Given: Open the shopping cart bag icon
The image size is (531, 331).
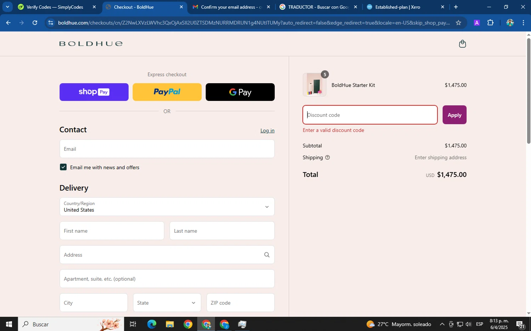Looking at the screenshot, I should (462, 44).
